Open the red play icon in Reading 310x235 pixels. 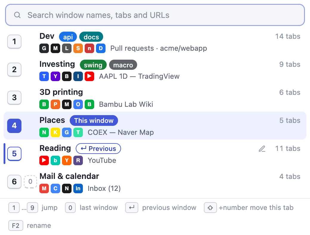44,160
